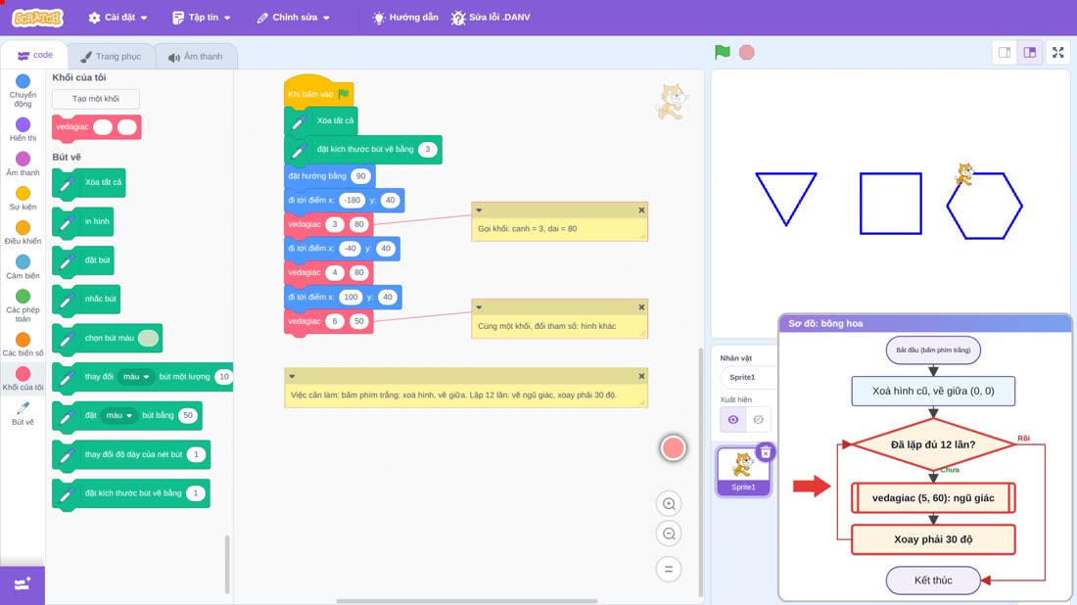Image resolution: width=1077 pixels, height=605 pixels.
Task: Open the 'màu' dropdown in 'thay đổi' block
Action: click(136, 376)
